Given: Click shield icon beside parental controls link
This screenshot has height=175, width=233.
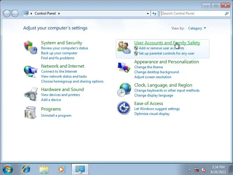Looking at the screenshot, I should tap(136, 53).
